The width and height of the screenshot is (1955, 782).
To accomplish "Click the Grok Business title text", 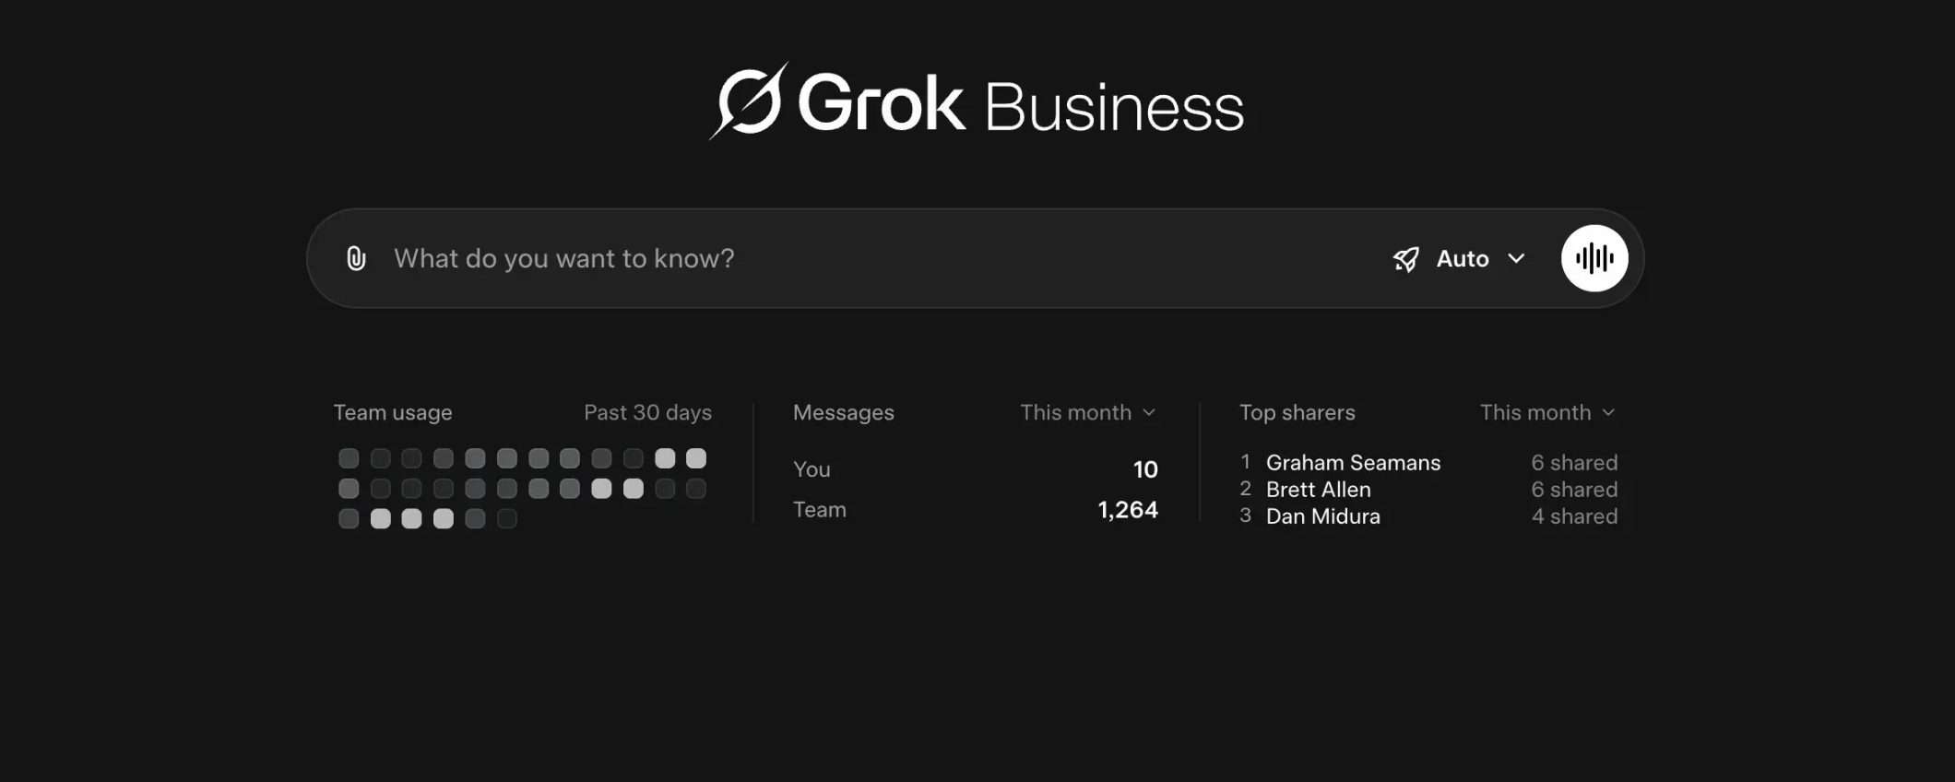I will (x=1021, y=105).
